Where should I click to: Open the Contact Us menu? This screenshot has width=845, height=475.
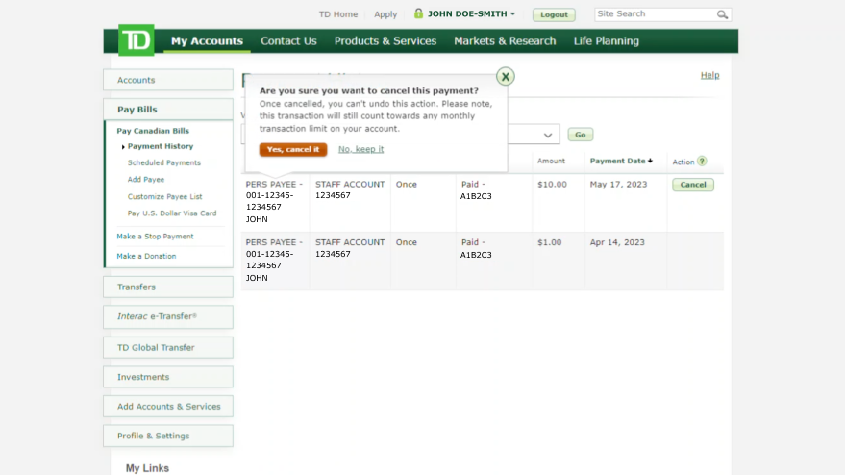(x=288, y=41)
